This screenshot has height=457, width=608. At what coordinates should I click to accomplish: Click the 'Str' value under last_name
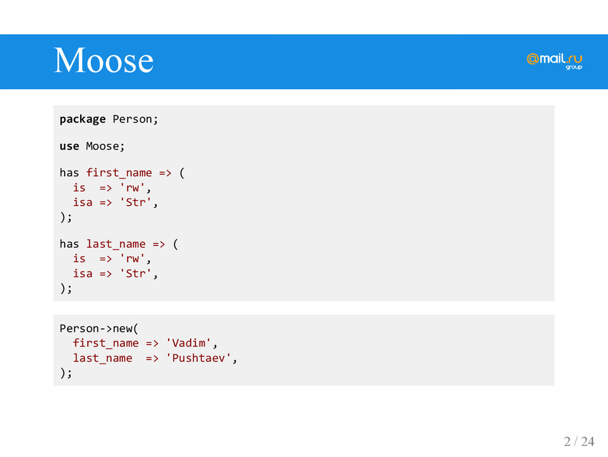[x=135, y=274]
